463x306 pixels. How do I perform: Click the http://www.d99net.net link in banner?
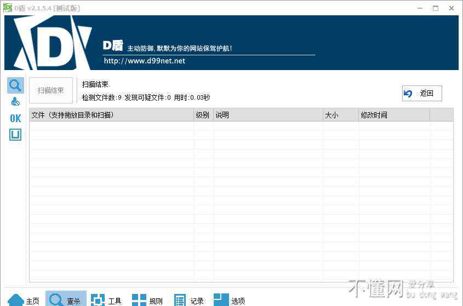tap(145, 61)
